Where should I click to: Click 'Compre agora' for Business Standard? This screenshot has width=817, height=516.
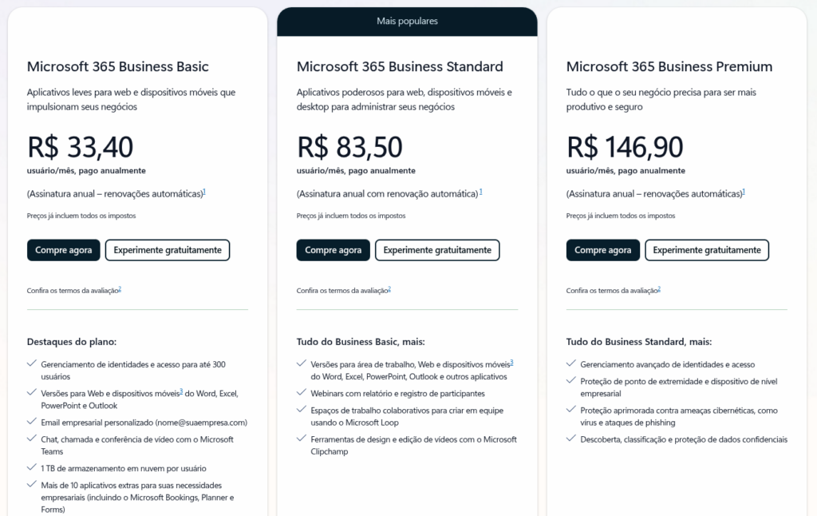pos(333,250)
